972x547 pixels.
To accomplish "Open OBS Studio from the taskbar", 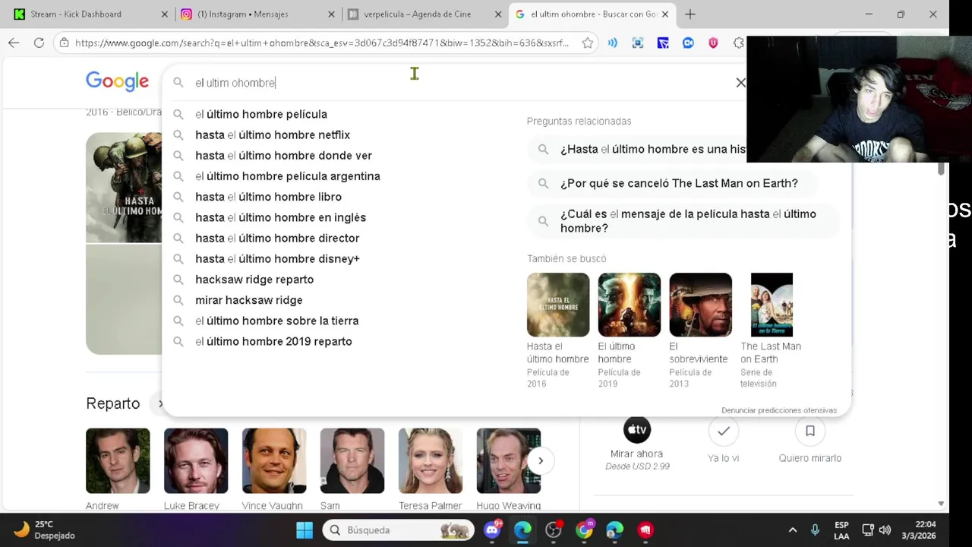I will (x=554, y=530).
